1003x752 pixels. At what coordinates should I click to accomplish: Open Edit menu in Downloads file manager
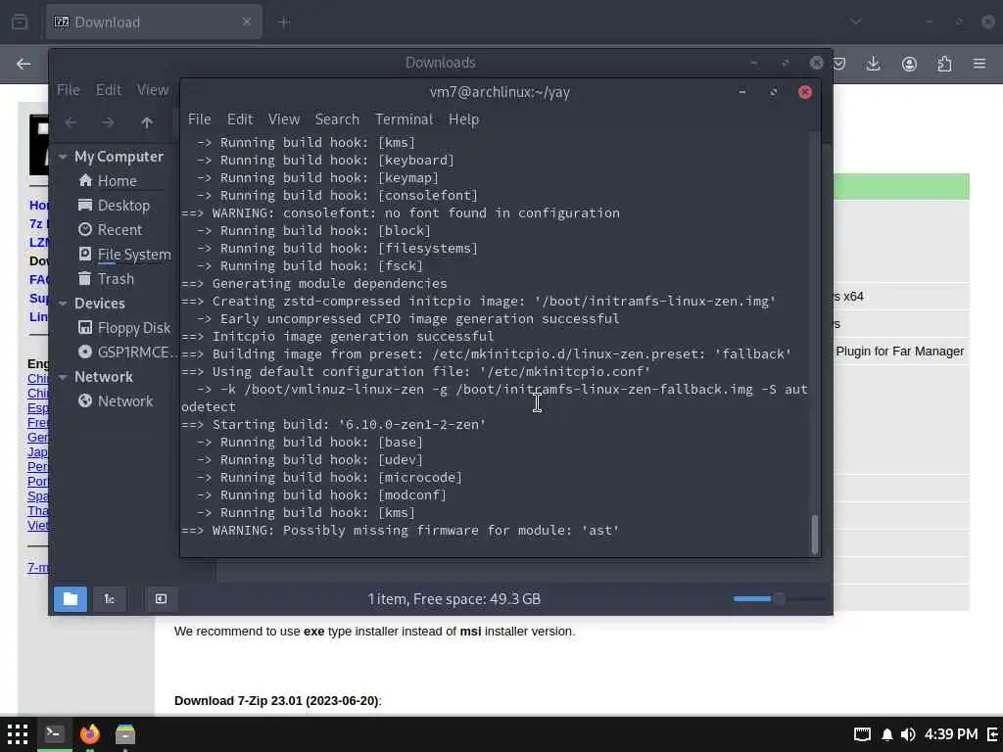108,90
